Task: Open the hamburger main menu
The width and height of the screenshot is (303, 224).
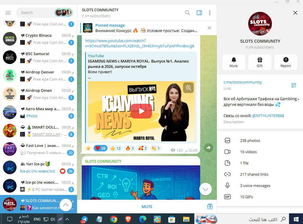Action: tap(8, 13)
